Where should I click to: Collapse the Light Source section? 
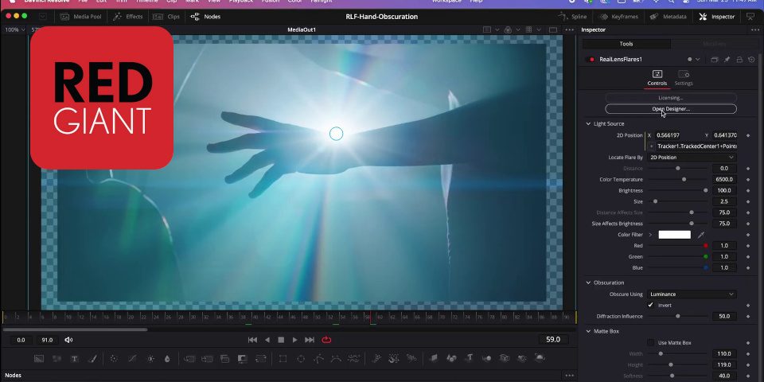[589, 124]
